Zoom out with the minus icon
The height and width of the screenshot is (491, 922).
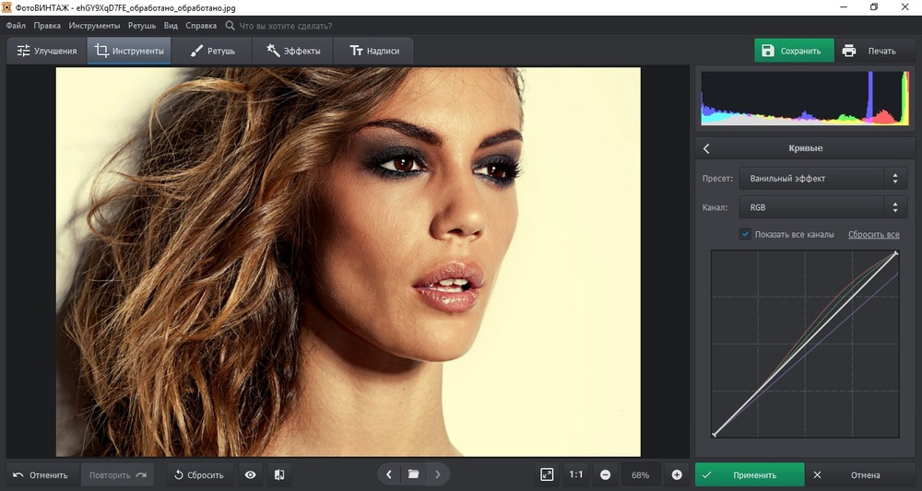click(606, 475)
